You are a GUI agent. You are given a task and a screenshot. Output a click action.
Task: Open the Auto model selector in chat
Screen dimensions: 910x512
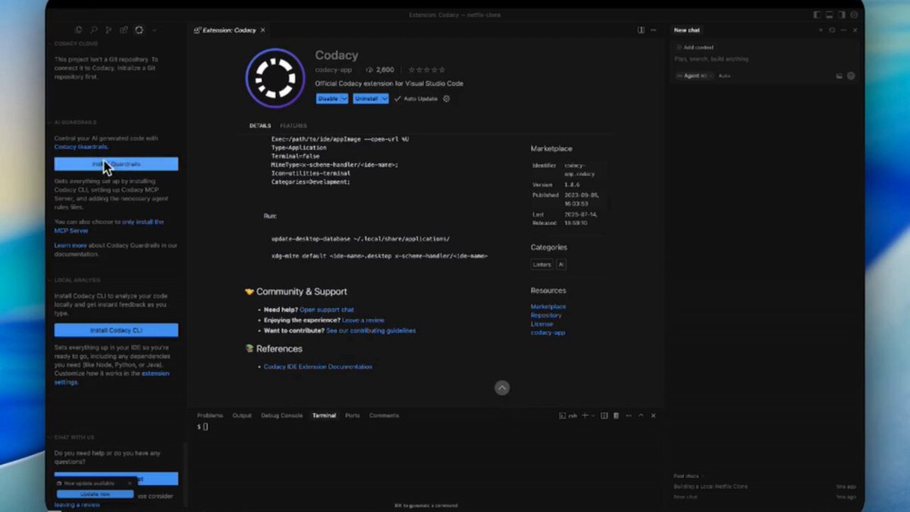pyautogui.click(x=724, y=76)
